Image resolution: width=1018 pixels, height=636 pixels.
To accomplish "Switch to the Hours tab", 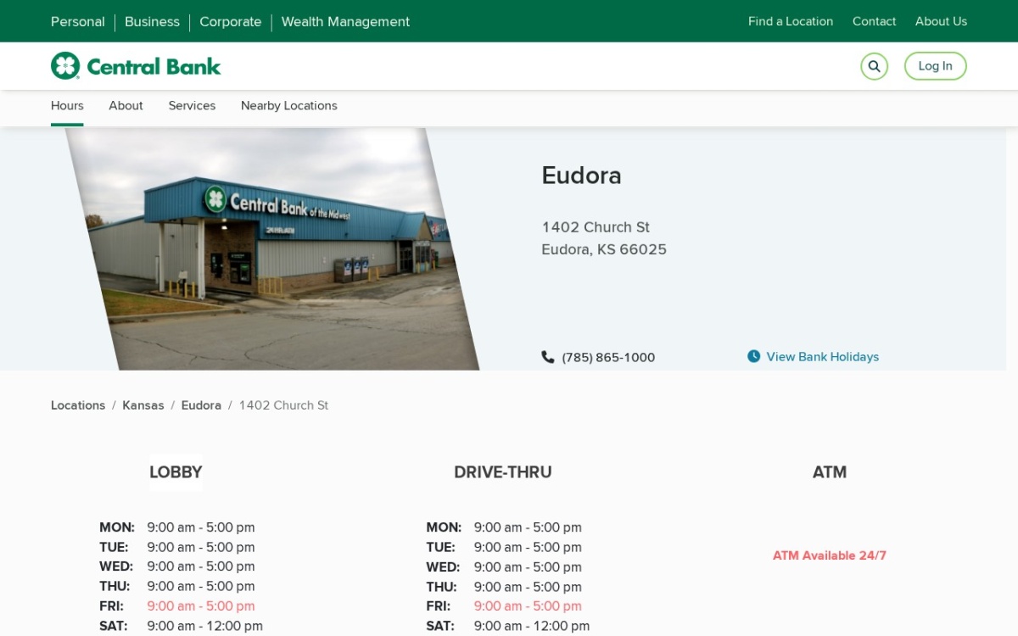I will [x=67, y=106].
